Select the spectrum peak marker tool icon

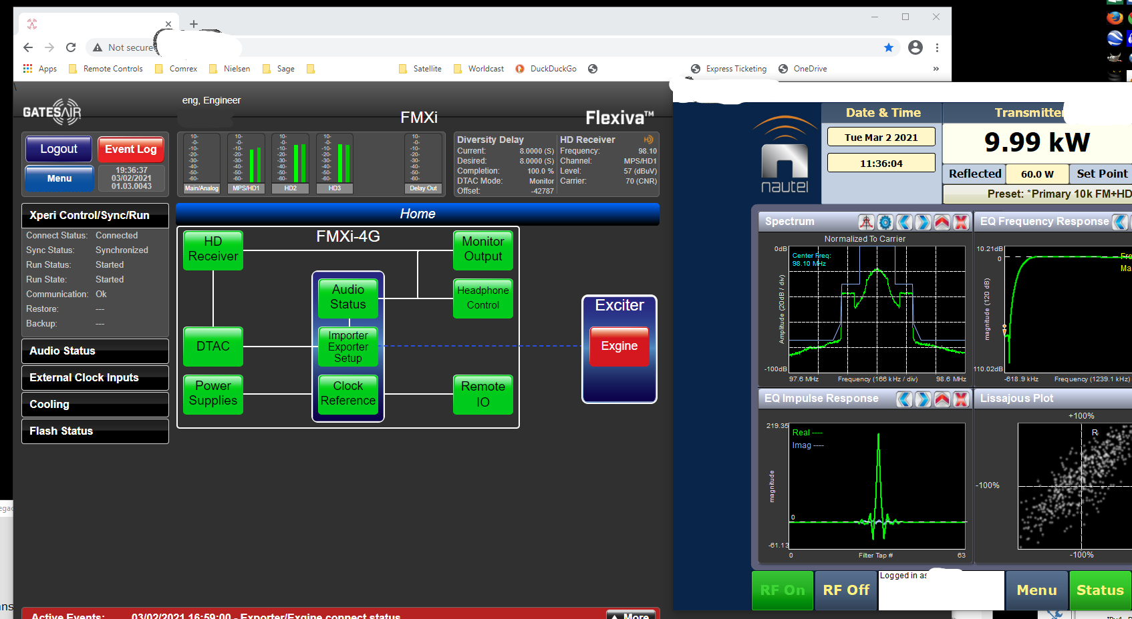866,222
